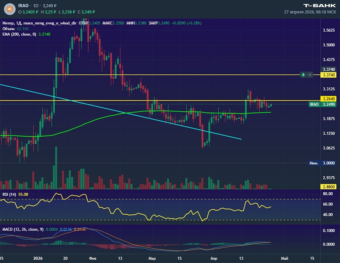
Task: Click the alert bell icon on the 3.3740 line
Action: (x=303, y=75)
